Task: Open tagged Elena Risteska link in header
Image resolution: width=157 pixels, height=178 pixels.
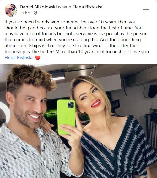Action: (x=88, y=7)
